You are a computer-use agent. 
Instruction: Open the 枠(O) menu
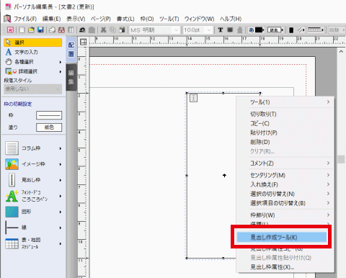point(147,19)
